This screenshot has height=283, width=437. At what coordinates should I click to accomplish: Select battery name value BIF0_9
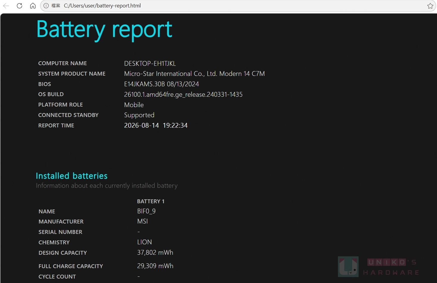(x=146, y=211)
